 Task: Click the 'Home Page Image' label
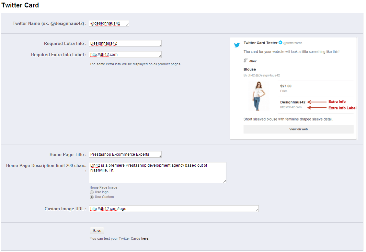[103, 187]
